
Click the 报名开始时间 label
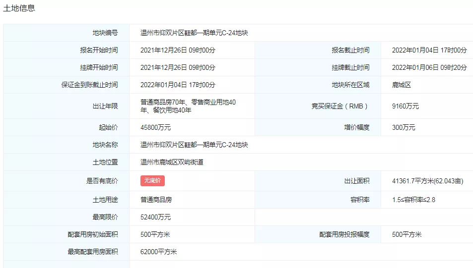(99, 50)
